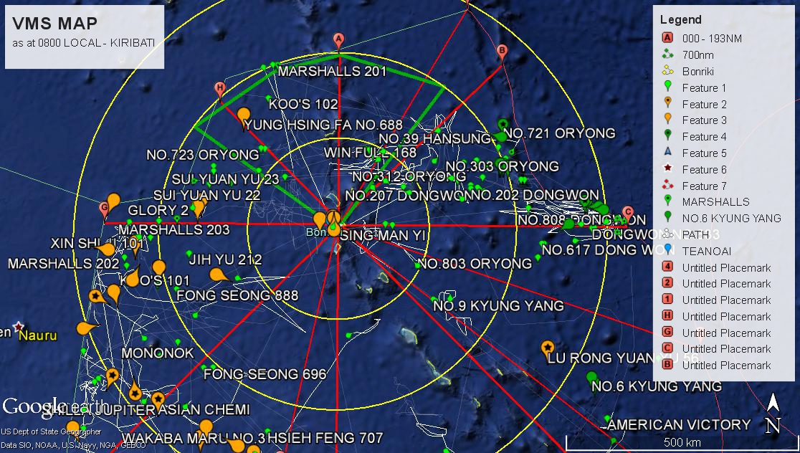Click the red placemark C marker

coord(628,212)
